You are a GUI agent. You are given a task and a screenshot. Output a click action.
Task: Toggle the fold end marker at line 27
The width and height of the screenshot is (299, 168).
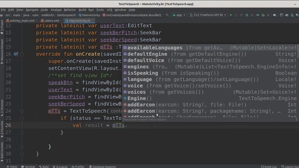click(22, 133)
